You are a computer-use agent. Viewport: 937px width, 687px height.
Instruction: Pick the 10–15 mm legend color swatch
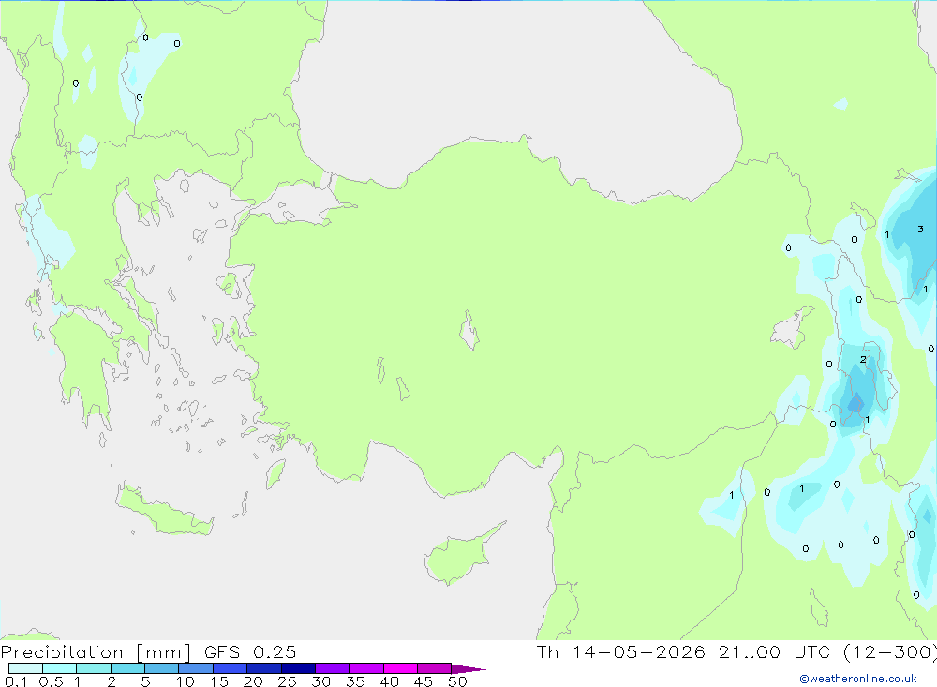coord(196,668)
